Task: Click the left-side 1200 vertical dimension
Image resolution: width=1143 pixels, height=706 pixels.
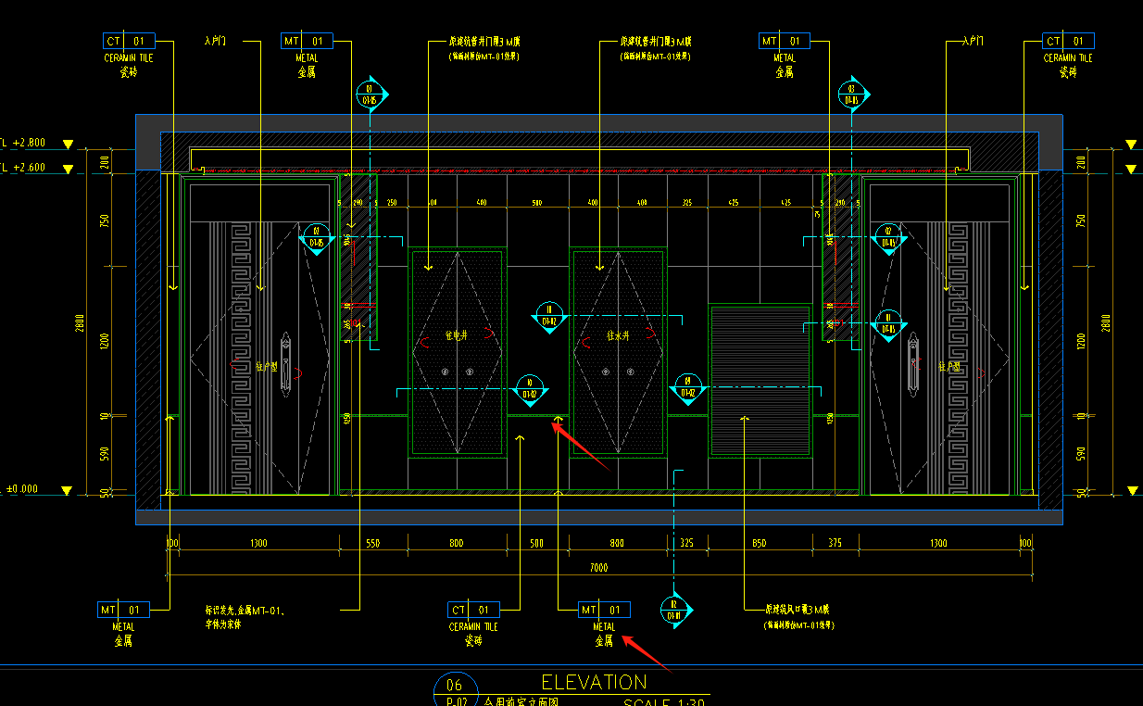Action: [x=105, y=341]
